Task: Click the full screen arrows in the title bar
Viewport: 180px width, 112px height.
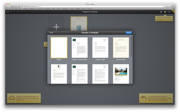Action: 174,4
